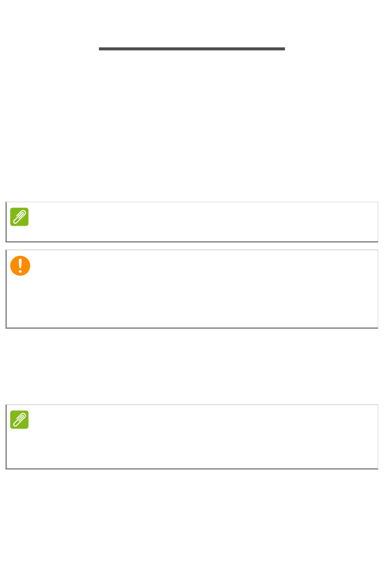Click the left border of the warning box

tap(6, 289)
